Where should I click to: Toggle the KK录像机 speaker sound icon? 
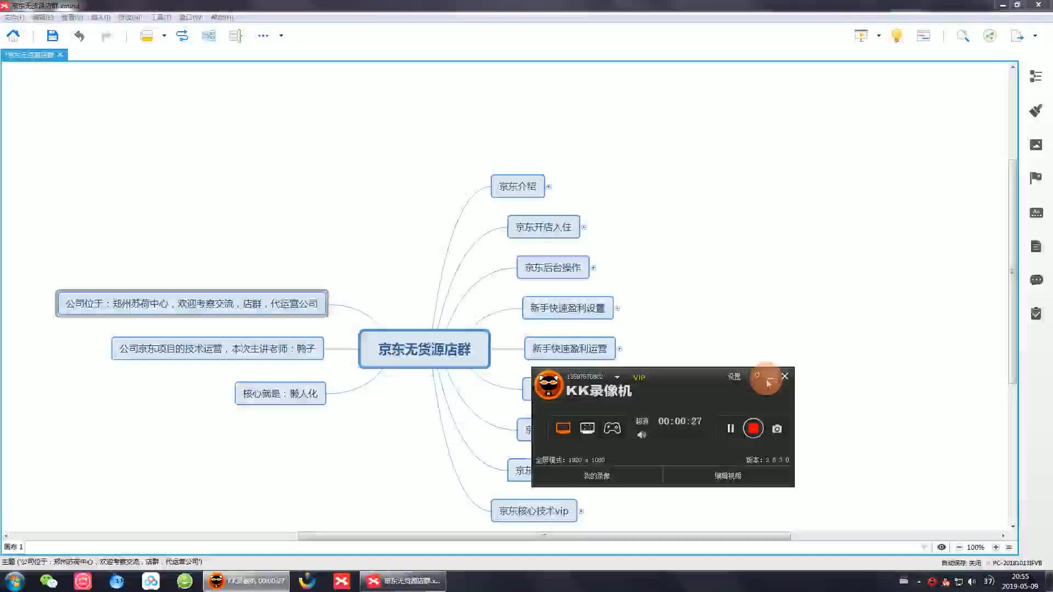coord(642,435)
